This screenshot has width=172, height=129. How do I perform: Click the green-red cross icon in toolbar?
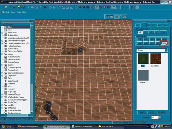123,7
